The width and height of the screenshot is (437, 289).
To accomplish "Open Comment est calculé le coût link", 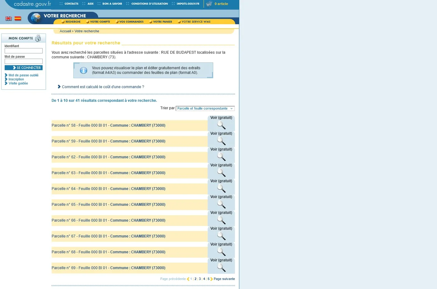I will pos(103,87).
